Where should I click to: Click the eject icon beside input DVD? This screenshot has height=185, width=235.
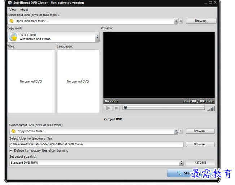tap(181, 21)
